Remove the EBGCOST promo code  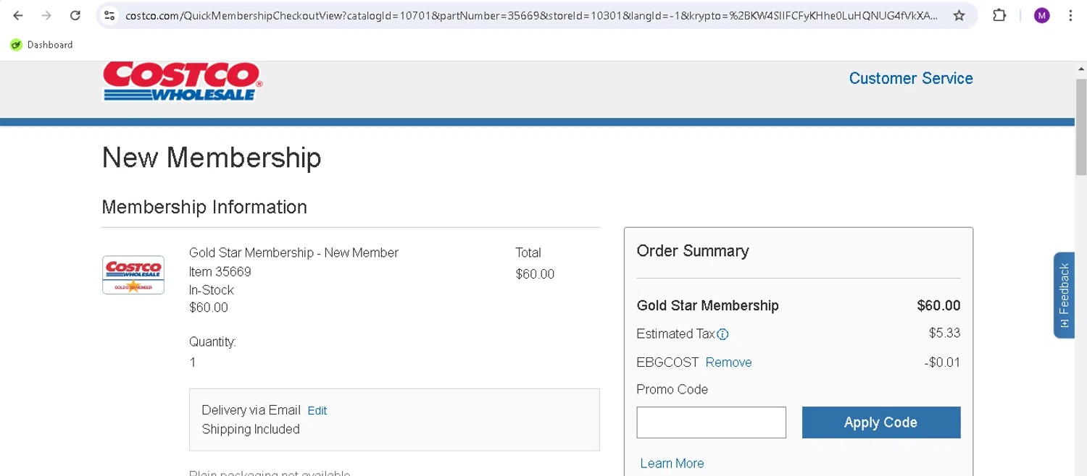[x=728, y=362]
